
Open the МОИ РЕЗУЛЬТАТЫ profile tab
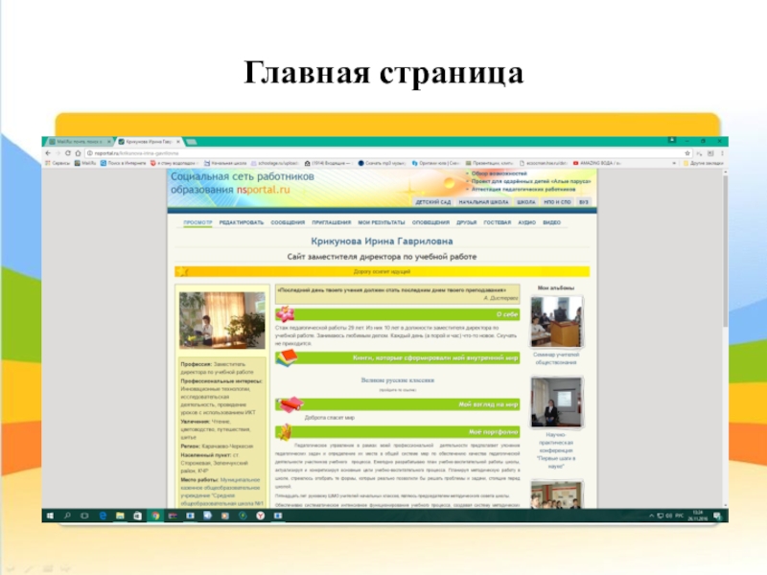point(382,222)
